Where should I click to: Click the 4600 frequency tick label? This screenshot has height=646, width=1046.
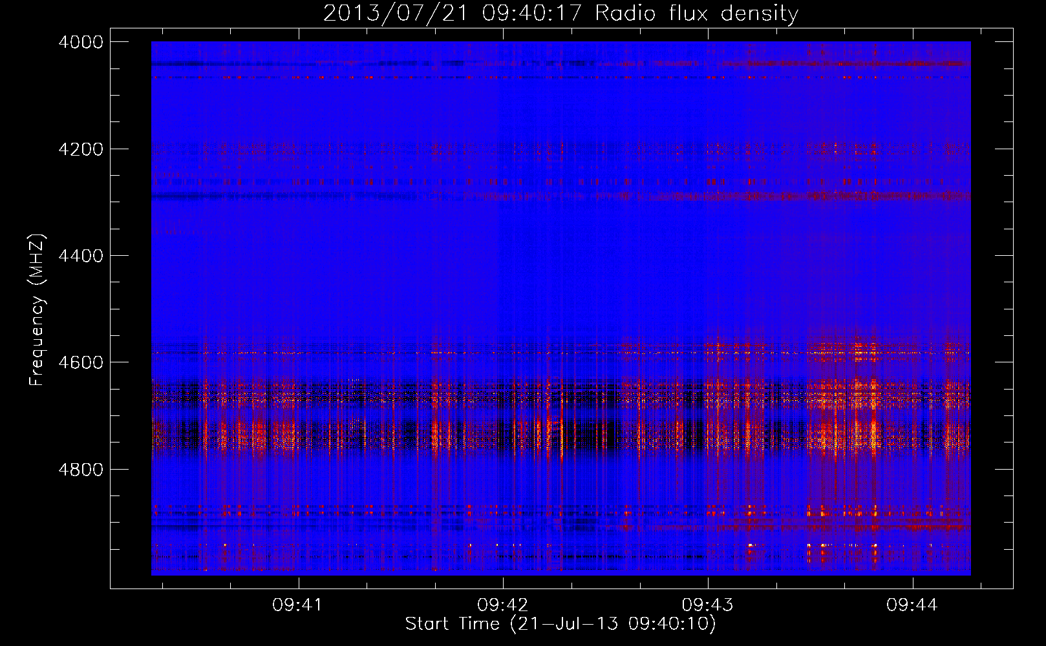point(81,362)
